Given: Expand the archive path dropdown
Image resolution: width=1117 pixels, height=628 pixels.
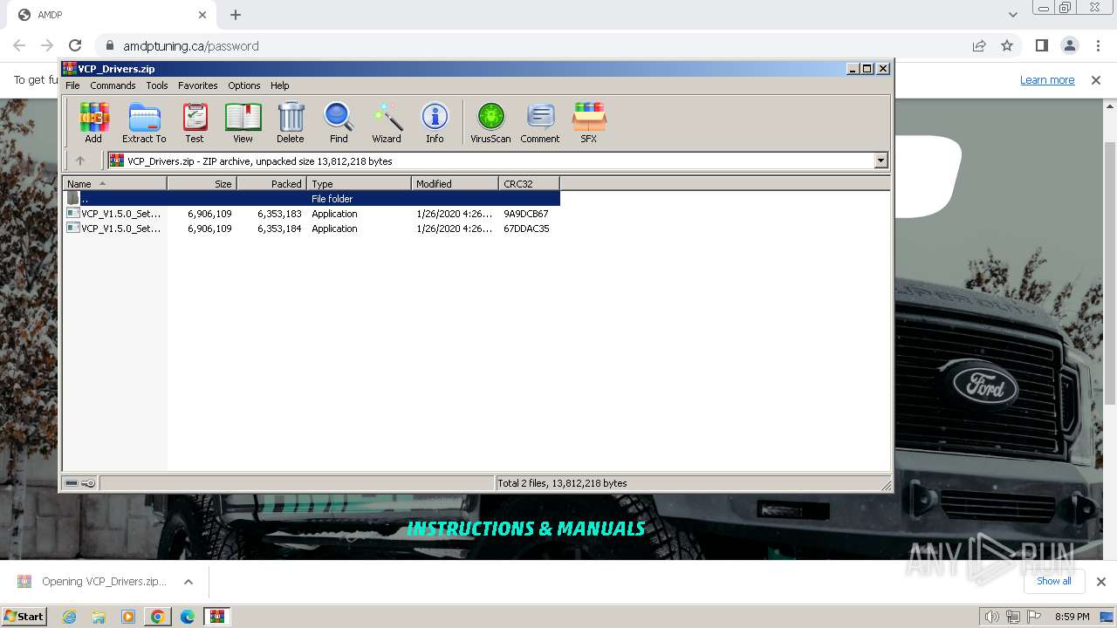Looking at the screenshot, I should coord(881,160).
